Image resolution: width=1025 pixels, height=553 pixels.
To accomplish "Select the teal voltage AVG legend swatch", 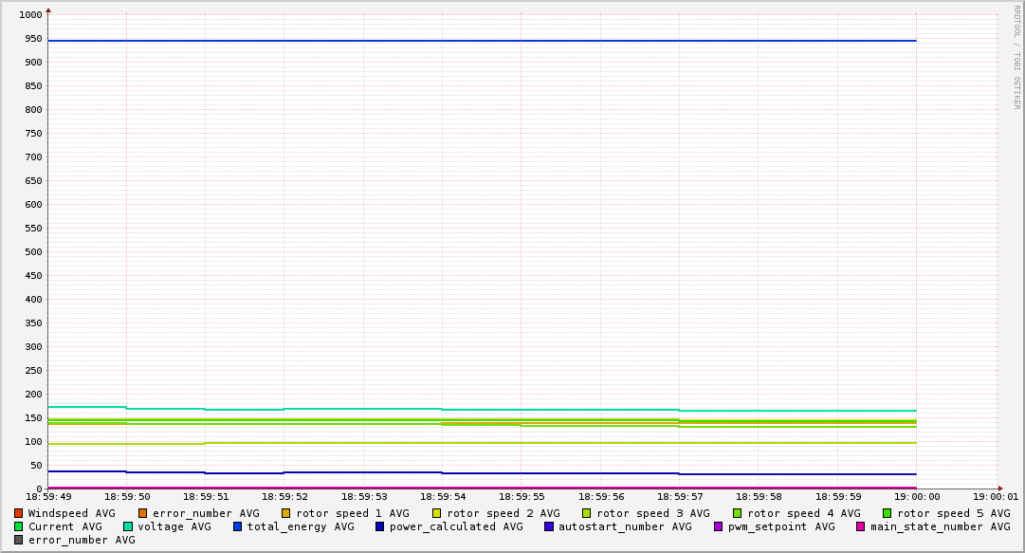I will 128,526.
